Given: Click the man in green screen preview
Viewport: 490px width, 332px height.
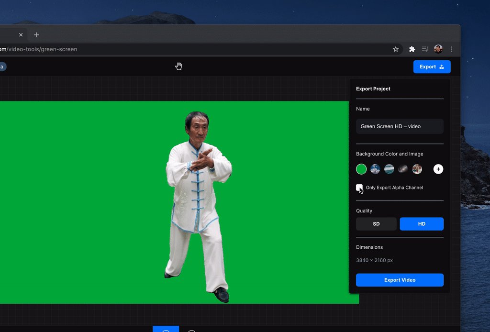Looking at the screenshot, I should [x=199, y=206].
